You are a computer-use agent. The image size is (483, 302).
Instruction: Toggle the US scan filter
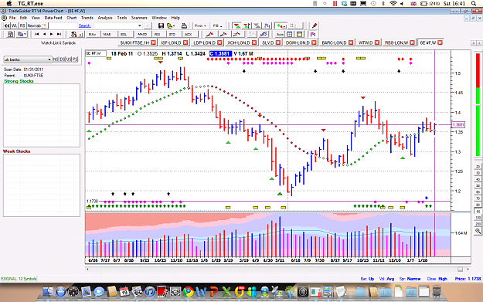tap(68, 59)
